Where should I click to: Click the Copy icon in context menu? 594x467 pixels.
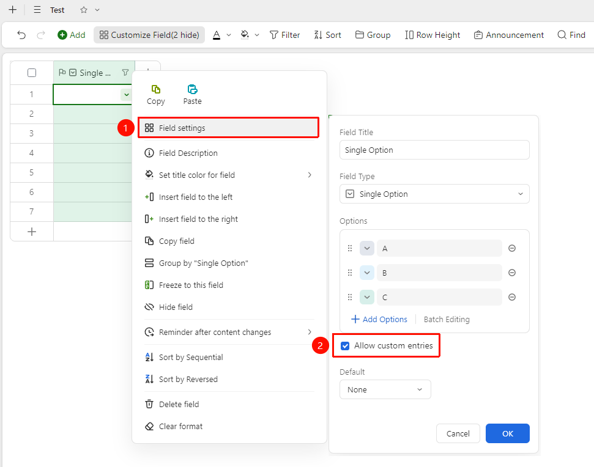[156, 89]
